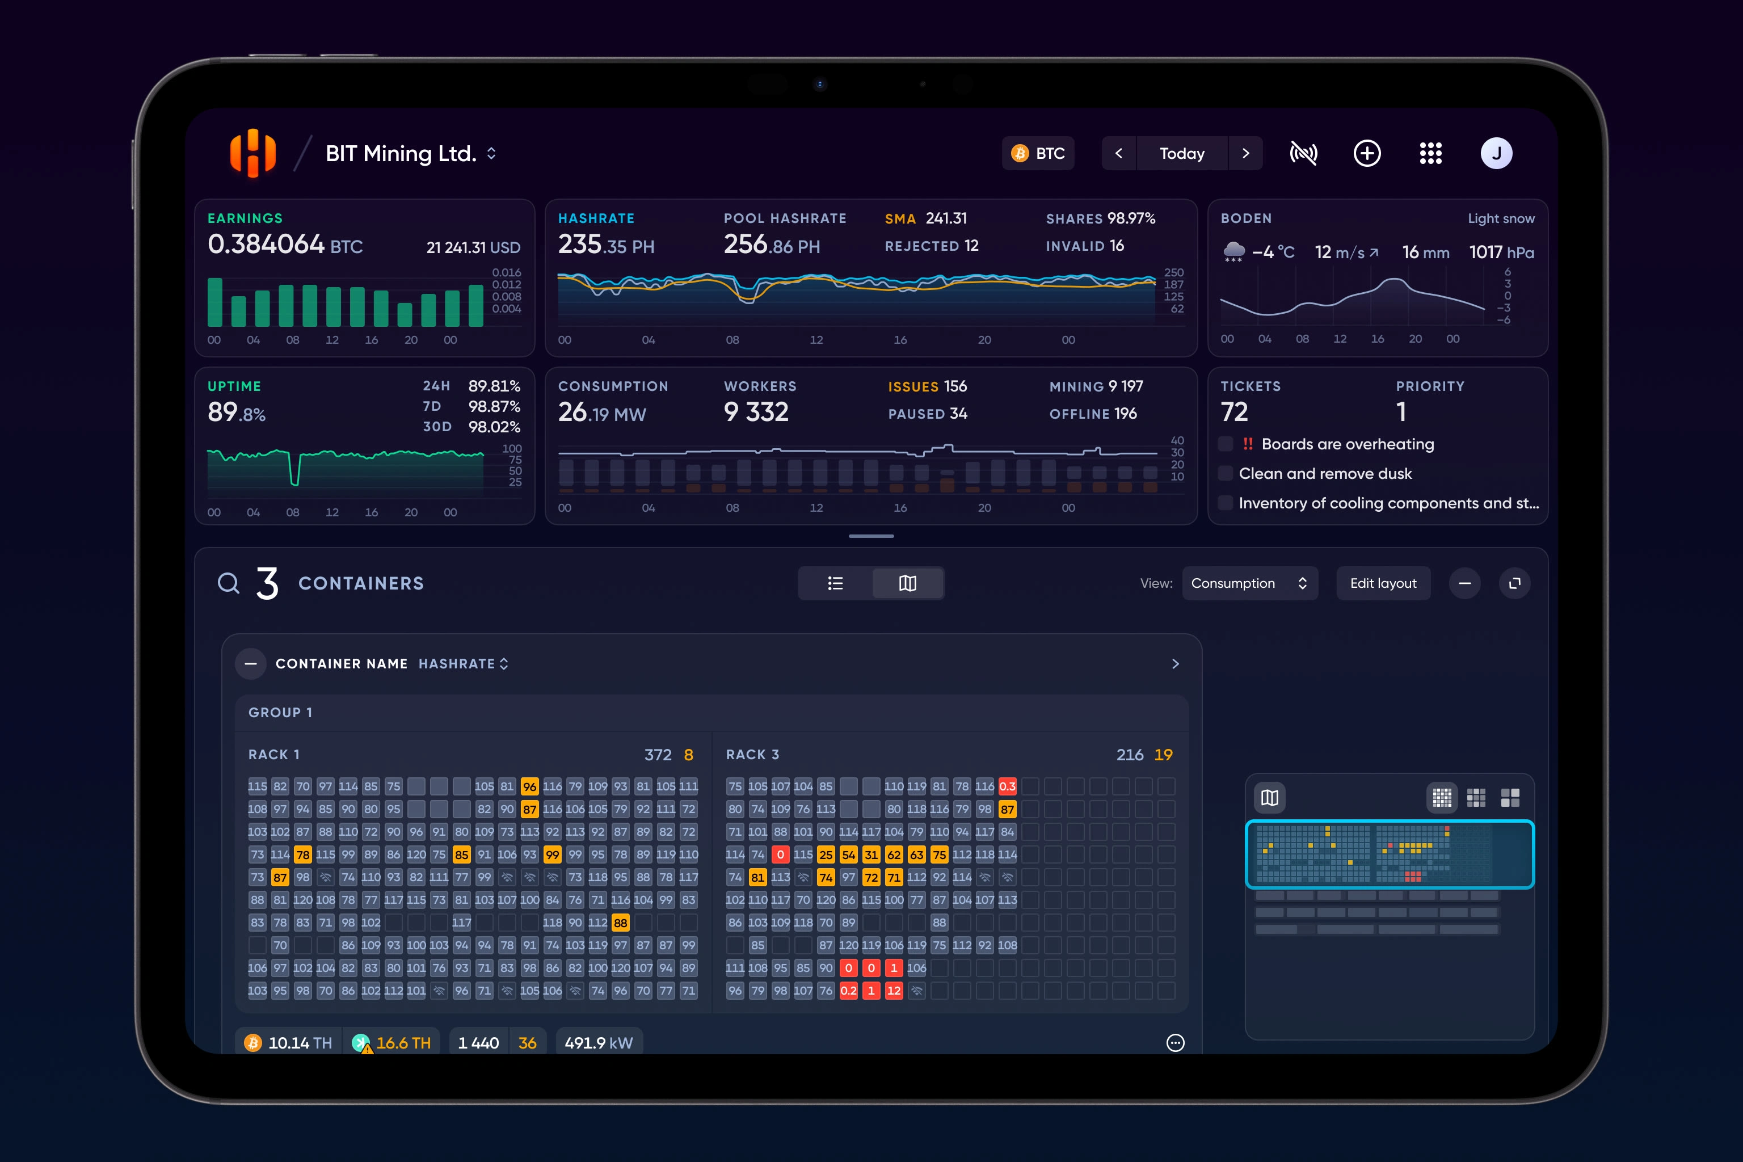Click the highlighted minimap viewport thumbnail
The width and height of the screenshot is (1743, 1162).
[1389, 854]
